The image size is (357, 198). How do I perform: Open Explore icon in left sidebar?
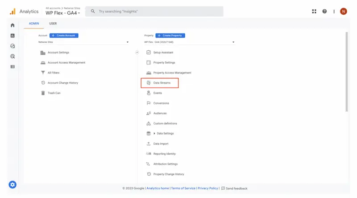12,46
